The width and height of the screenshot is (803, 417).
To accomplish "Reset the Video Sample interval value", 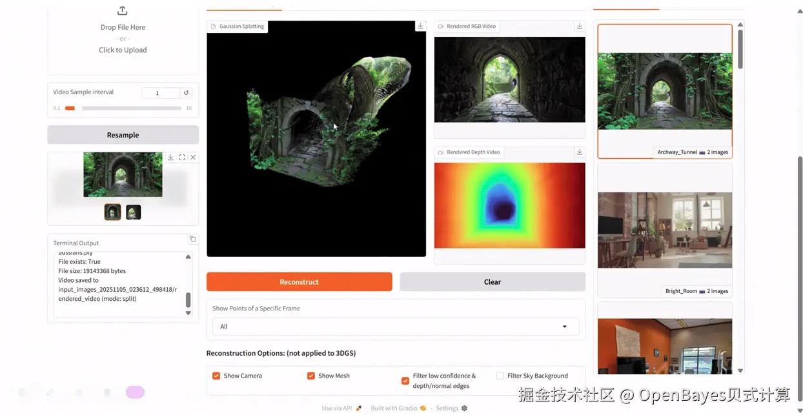I will click(x=186, y=93).
